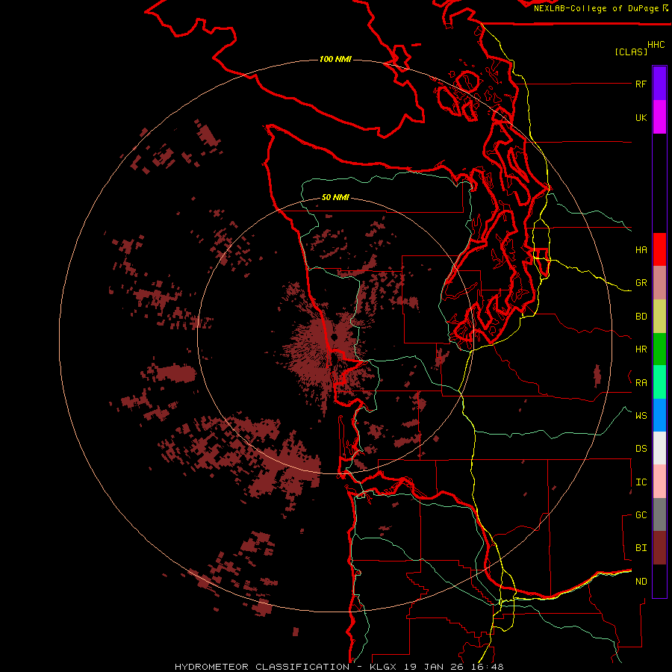Image resolution: width=672 pixels, height=672 pixels.
Task: Click the ND black legend swatch
Action: pos(659,581)
